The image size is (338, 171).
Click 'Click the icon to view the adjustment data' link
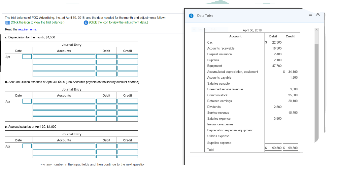click(x=118, y=22)
